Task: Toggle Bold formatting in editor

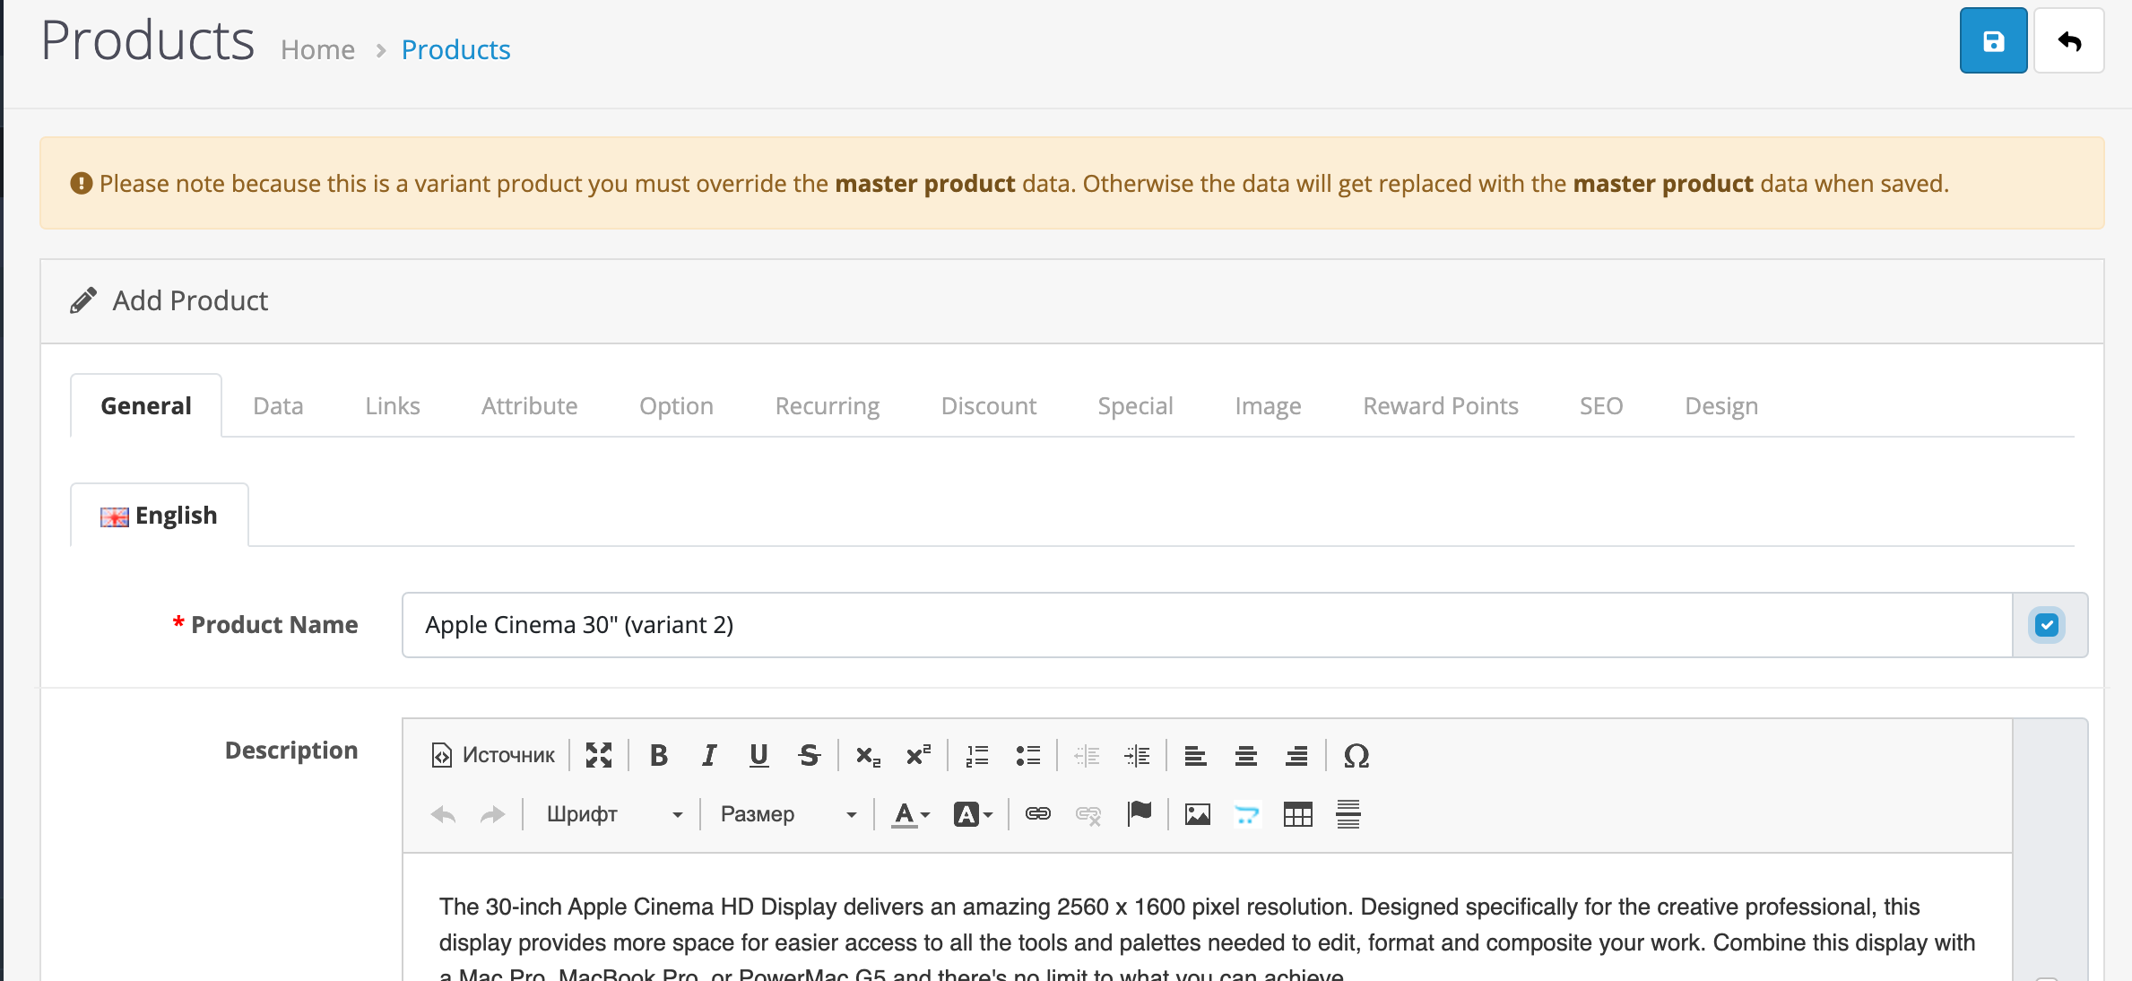Action: coord(658,756)
